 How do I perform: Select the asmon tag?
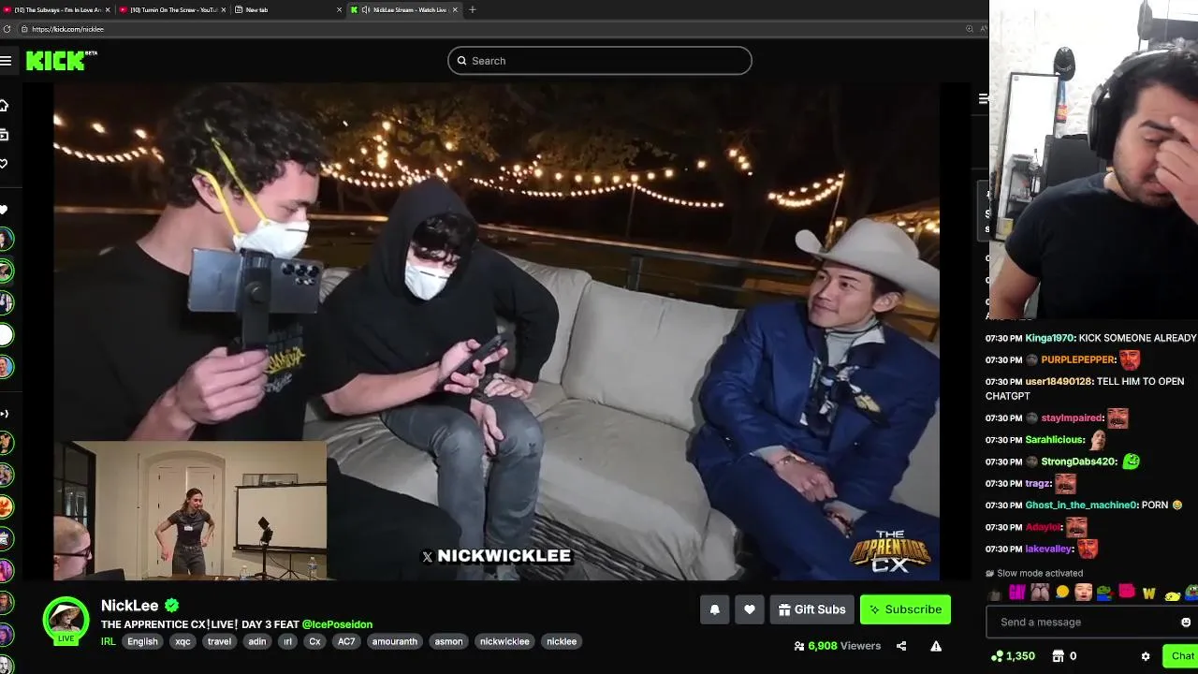[x=448, y=641]
